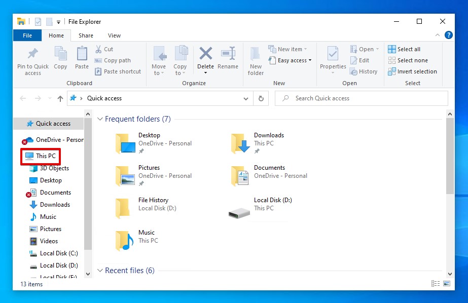The height and width of the screenshot is (303, 468).
Task: Open Local Disk (D:) in sidebar
Action: [53, 266]
